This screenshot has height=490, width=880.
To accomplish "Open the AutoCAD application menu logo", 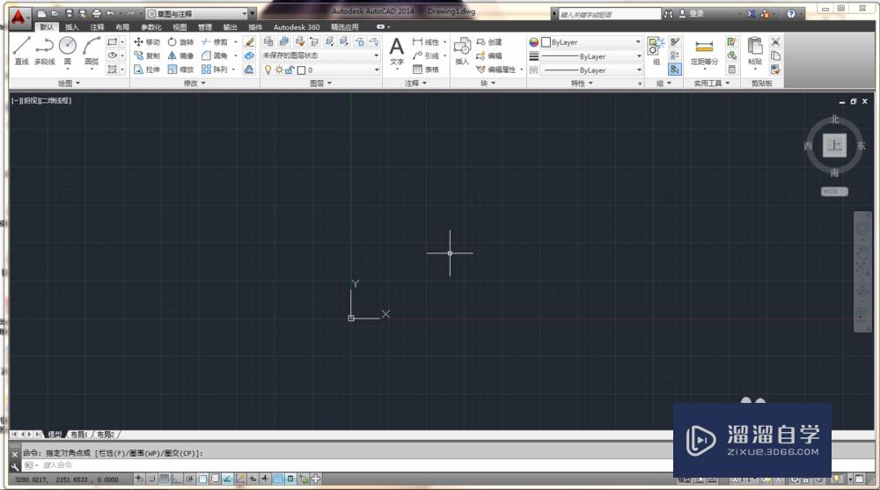I will [18, 18].
